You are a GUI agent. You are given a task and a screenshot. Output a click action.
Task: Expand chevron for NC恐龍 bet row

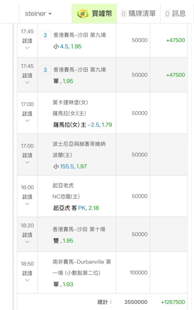[x=27, y=204]
